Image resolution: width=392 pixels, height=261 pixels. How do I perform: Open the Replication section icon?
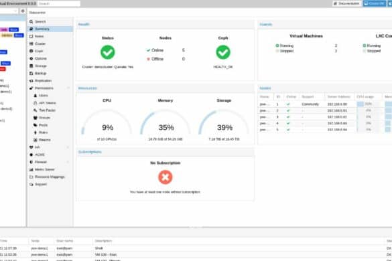click(31, 81)
